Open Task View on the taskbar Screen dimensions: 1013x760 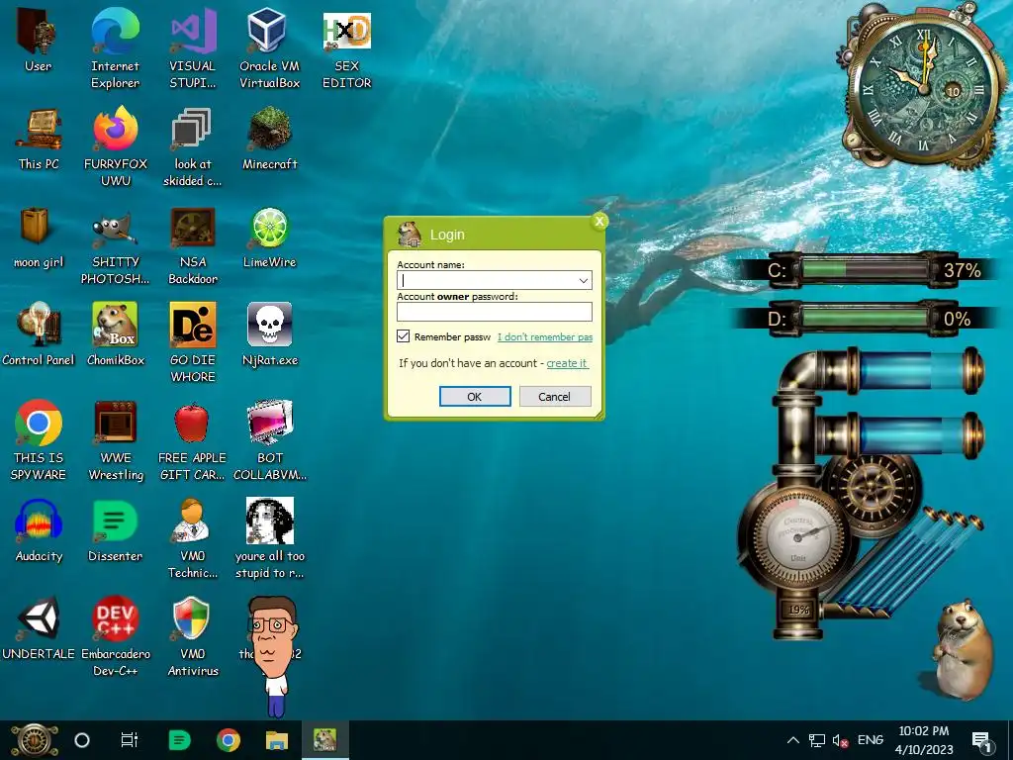coord(130,740)
